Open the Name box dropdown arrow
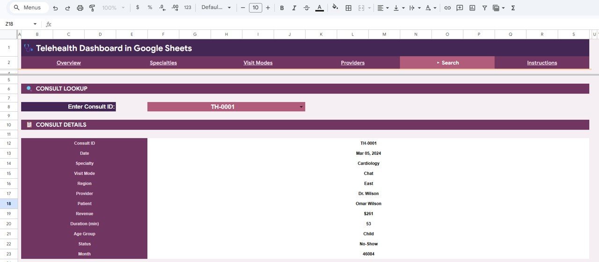This screenshot has height=262, width=599. click(35, 24)
